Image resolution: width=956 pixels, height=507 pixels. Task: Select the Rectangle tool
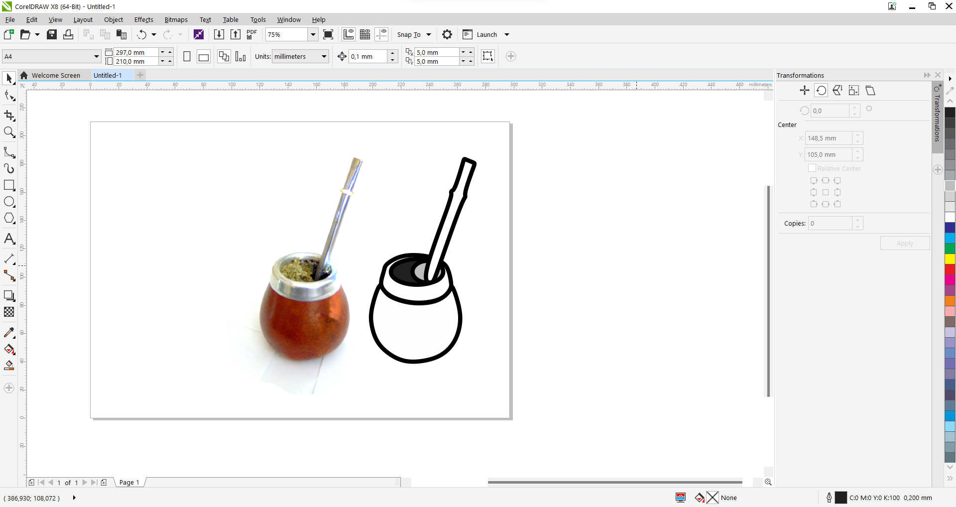pyautogui.click(x=9, y=185)
